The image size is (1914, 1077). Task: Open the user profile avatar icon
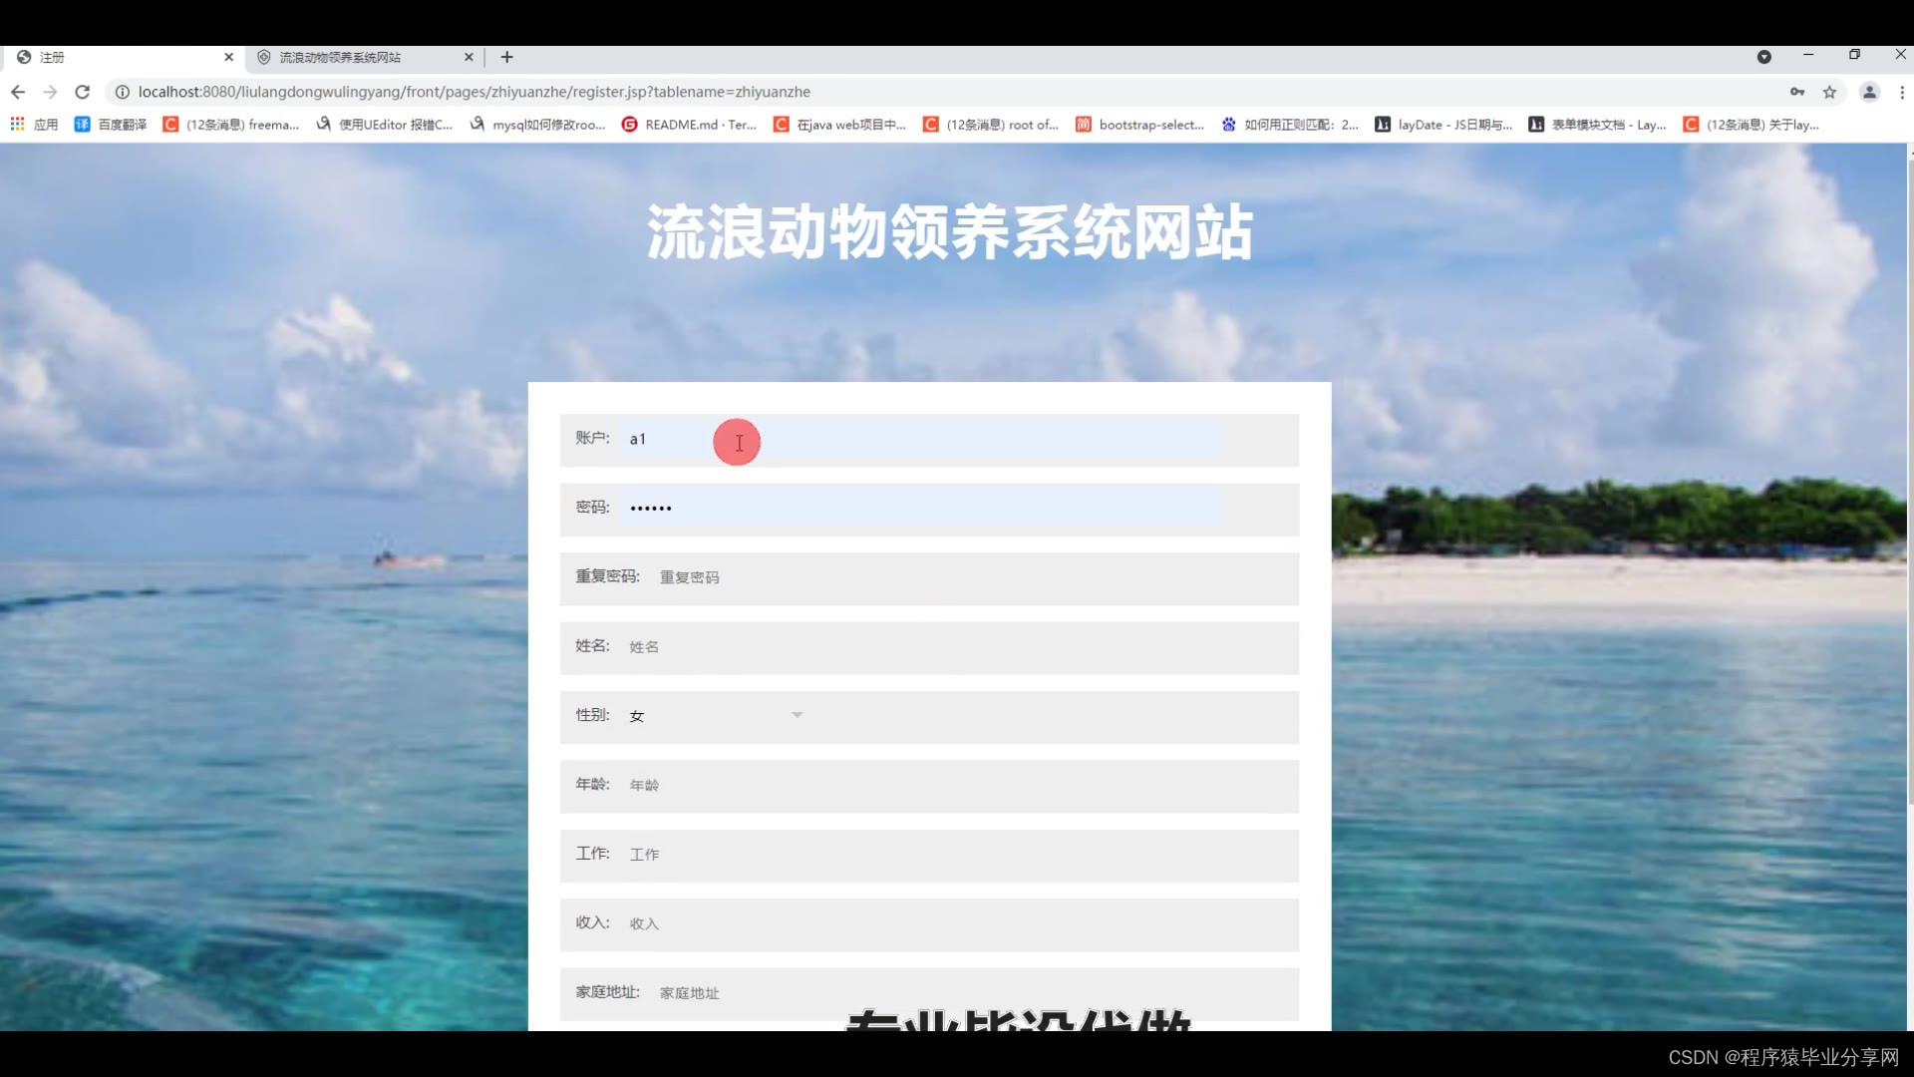pyautogui.click(x=1869, y=92)
